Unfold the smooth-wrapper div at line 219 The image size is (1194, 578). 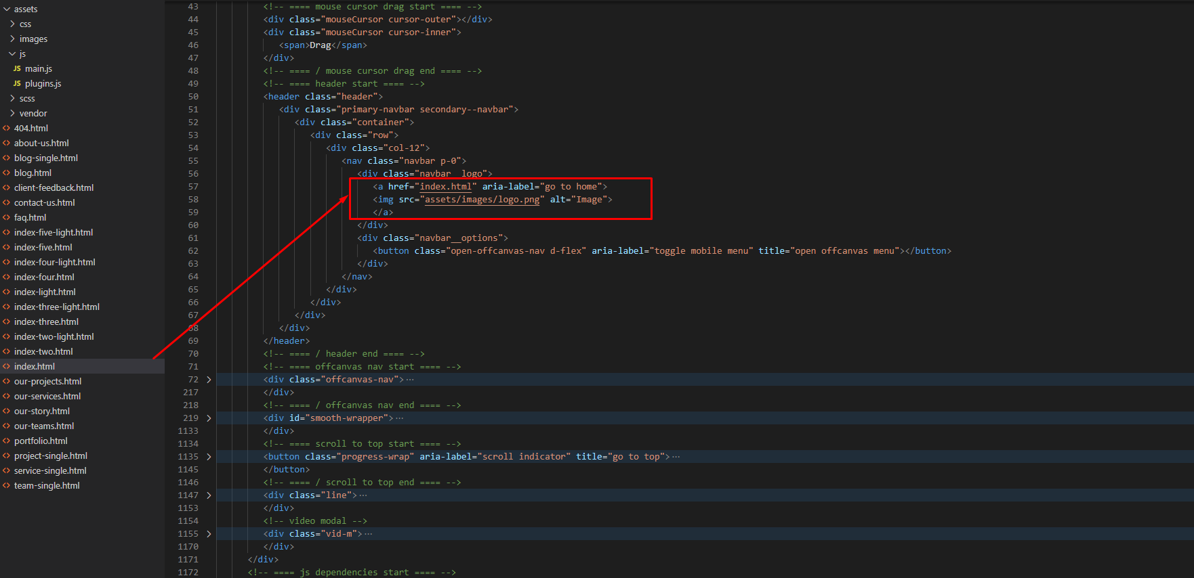pos(209,418)
